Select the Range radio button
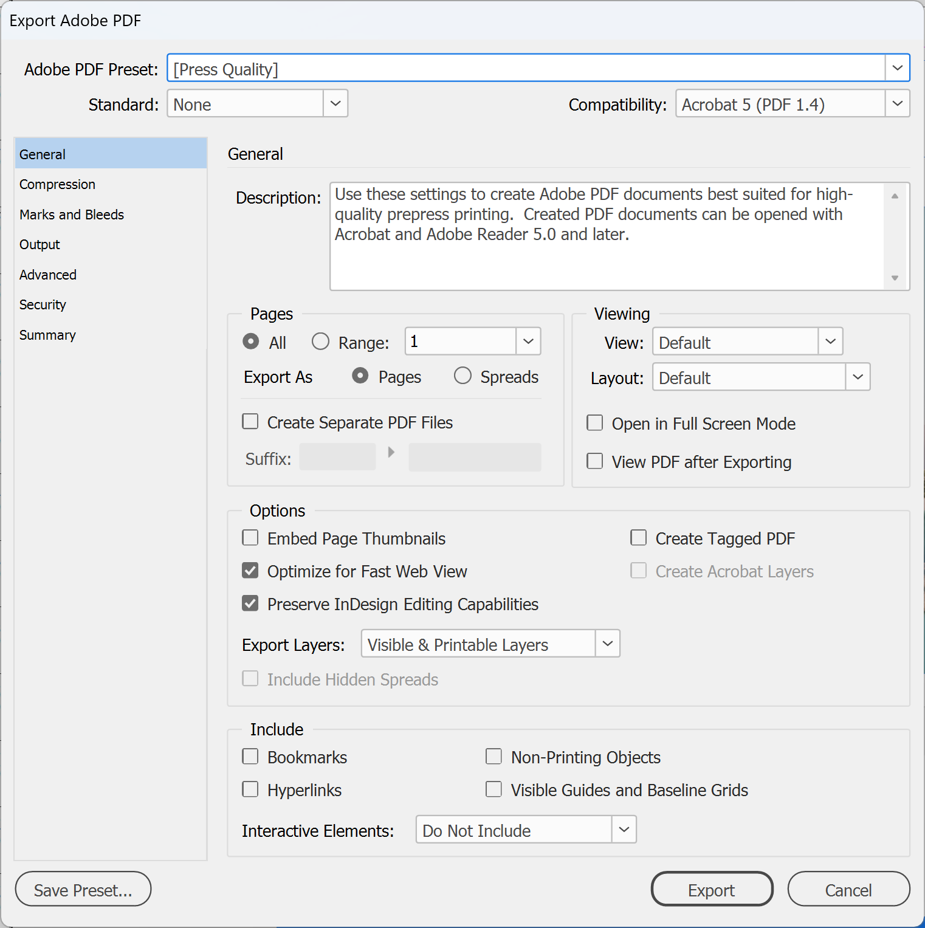925x928 pixels. coord(320,342)
